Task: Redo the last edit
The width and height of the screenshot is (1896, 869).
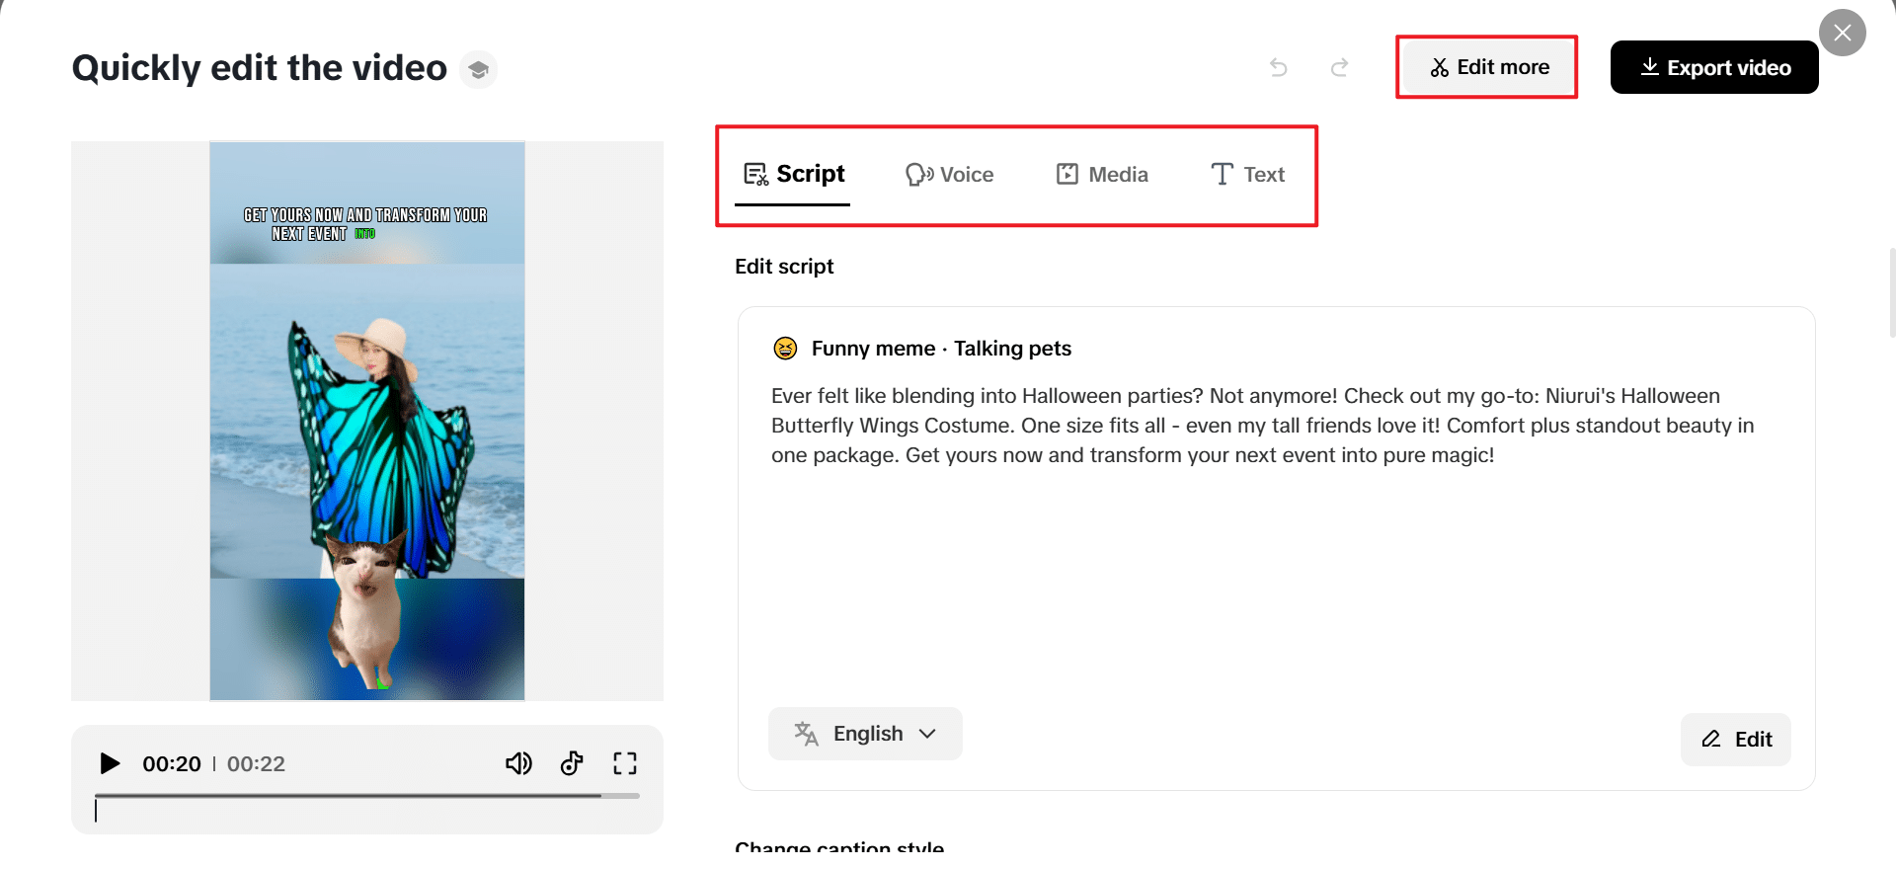Action: [1339, 67]
